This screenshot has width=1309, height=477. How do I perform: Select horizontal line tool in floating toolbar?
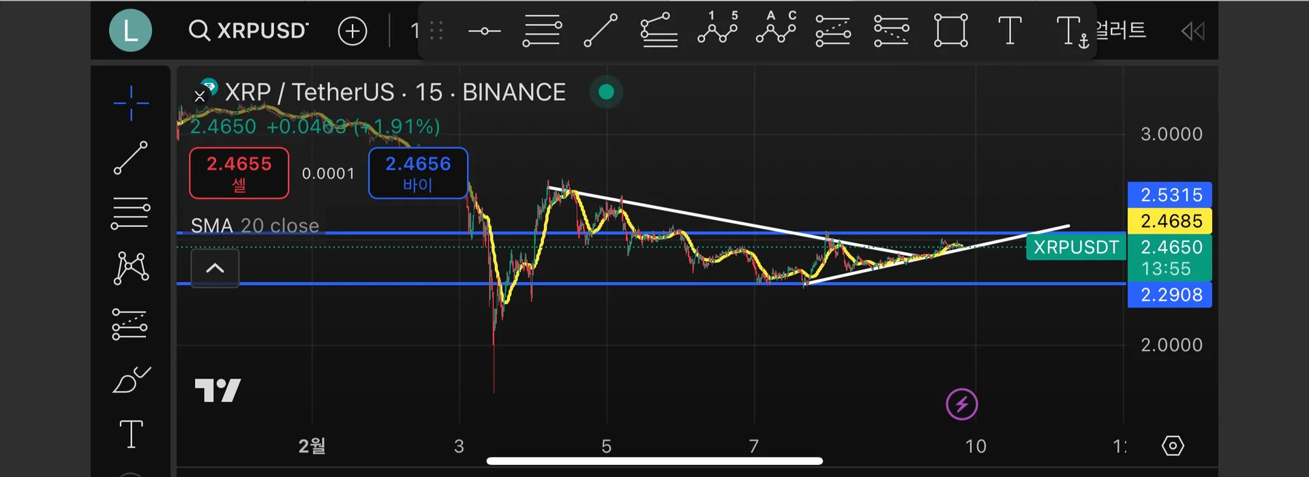(x=484, y=31)
